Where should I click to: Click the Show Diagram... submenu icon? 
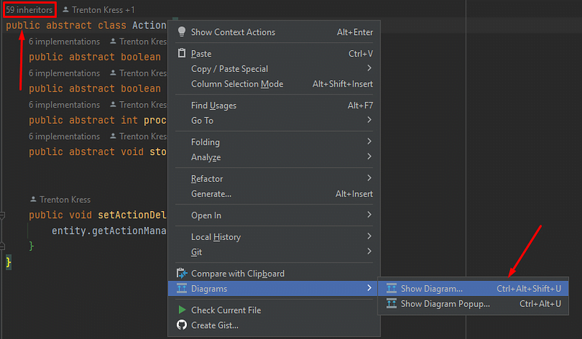391,288
